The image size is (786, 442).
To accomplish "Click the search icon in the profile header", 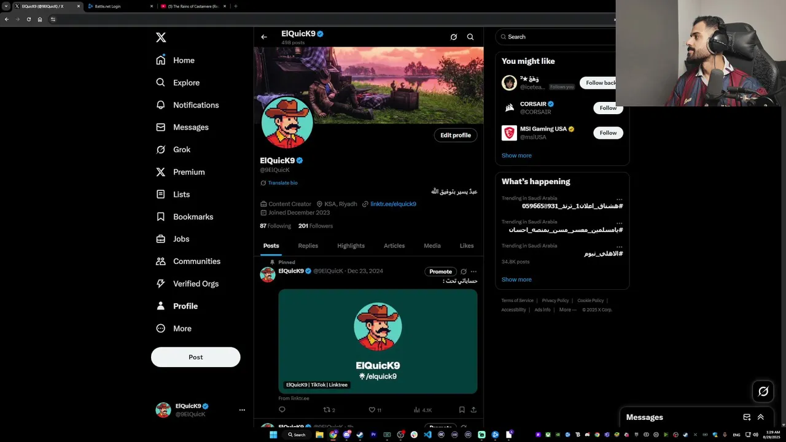I will 470,37.
